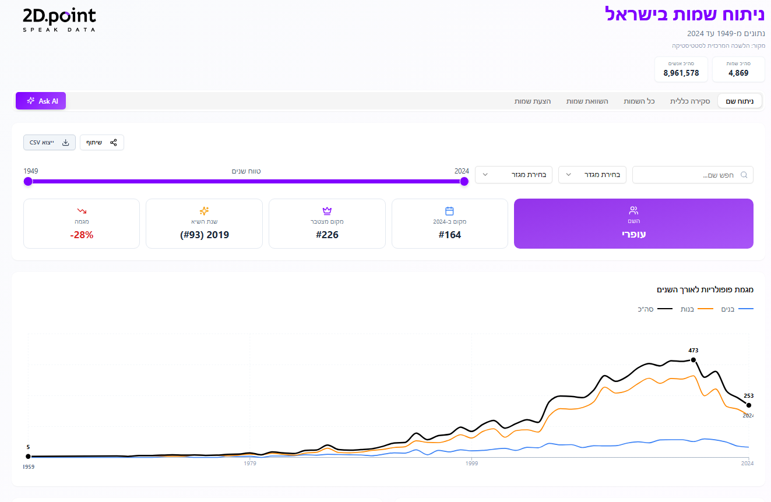Click the Ask AI button
The height and width of the screenshot is (502, 771).
point(41,101)
